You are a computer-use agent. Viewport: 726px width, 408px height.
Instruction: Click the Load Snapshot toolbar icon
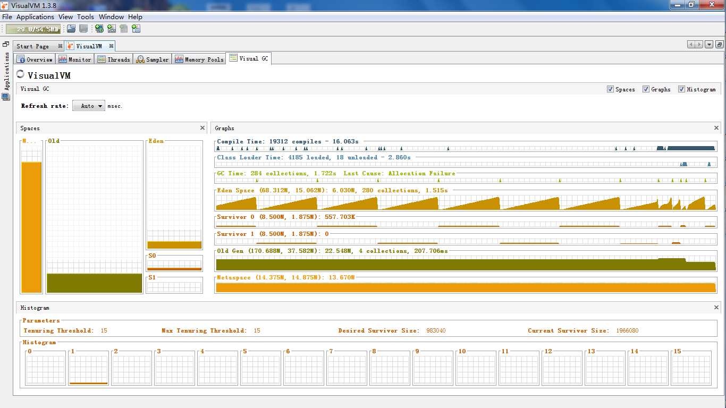tap(71, 29)
